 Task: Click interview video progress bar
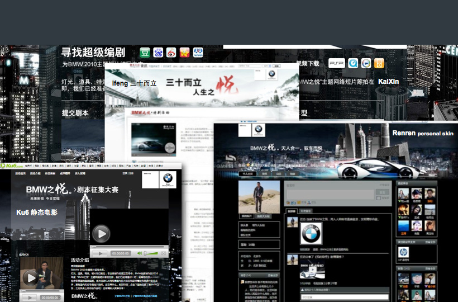pos(41,291)
